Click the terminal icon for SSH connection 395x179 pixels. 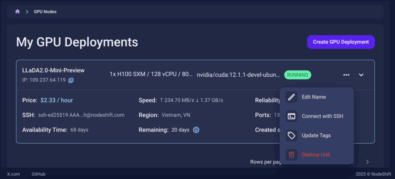coord(292,116)
